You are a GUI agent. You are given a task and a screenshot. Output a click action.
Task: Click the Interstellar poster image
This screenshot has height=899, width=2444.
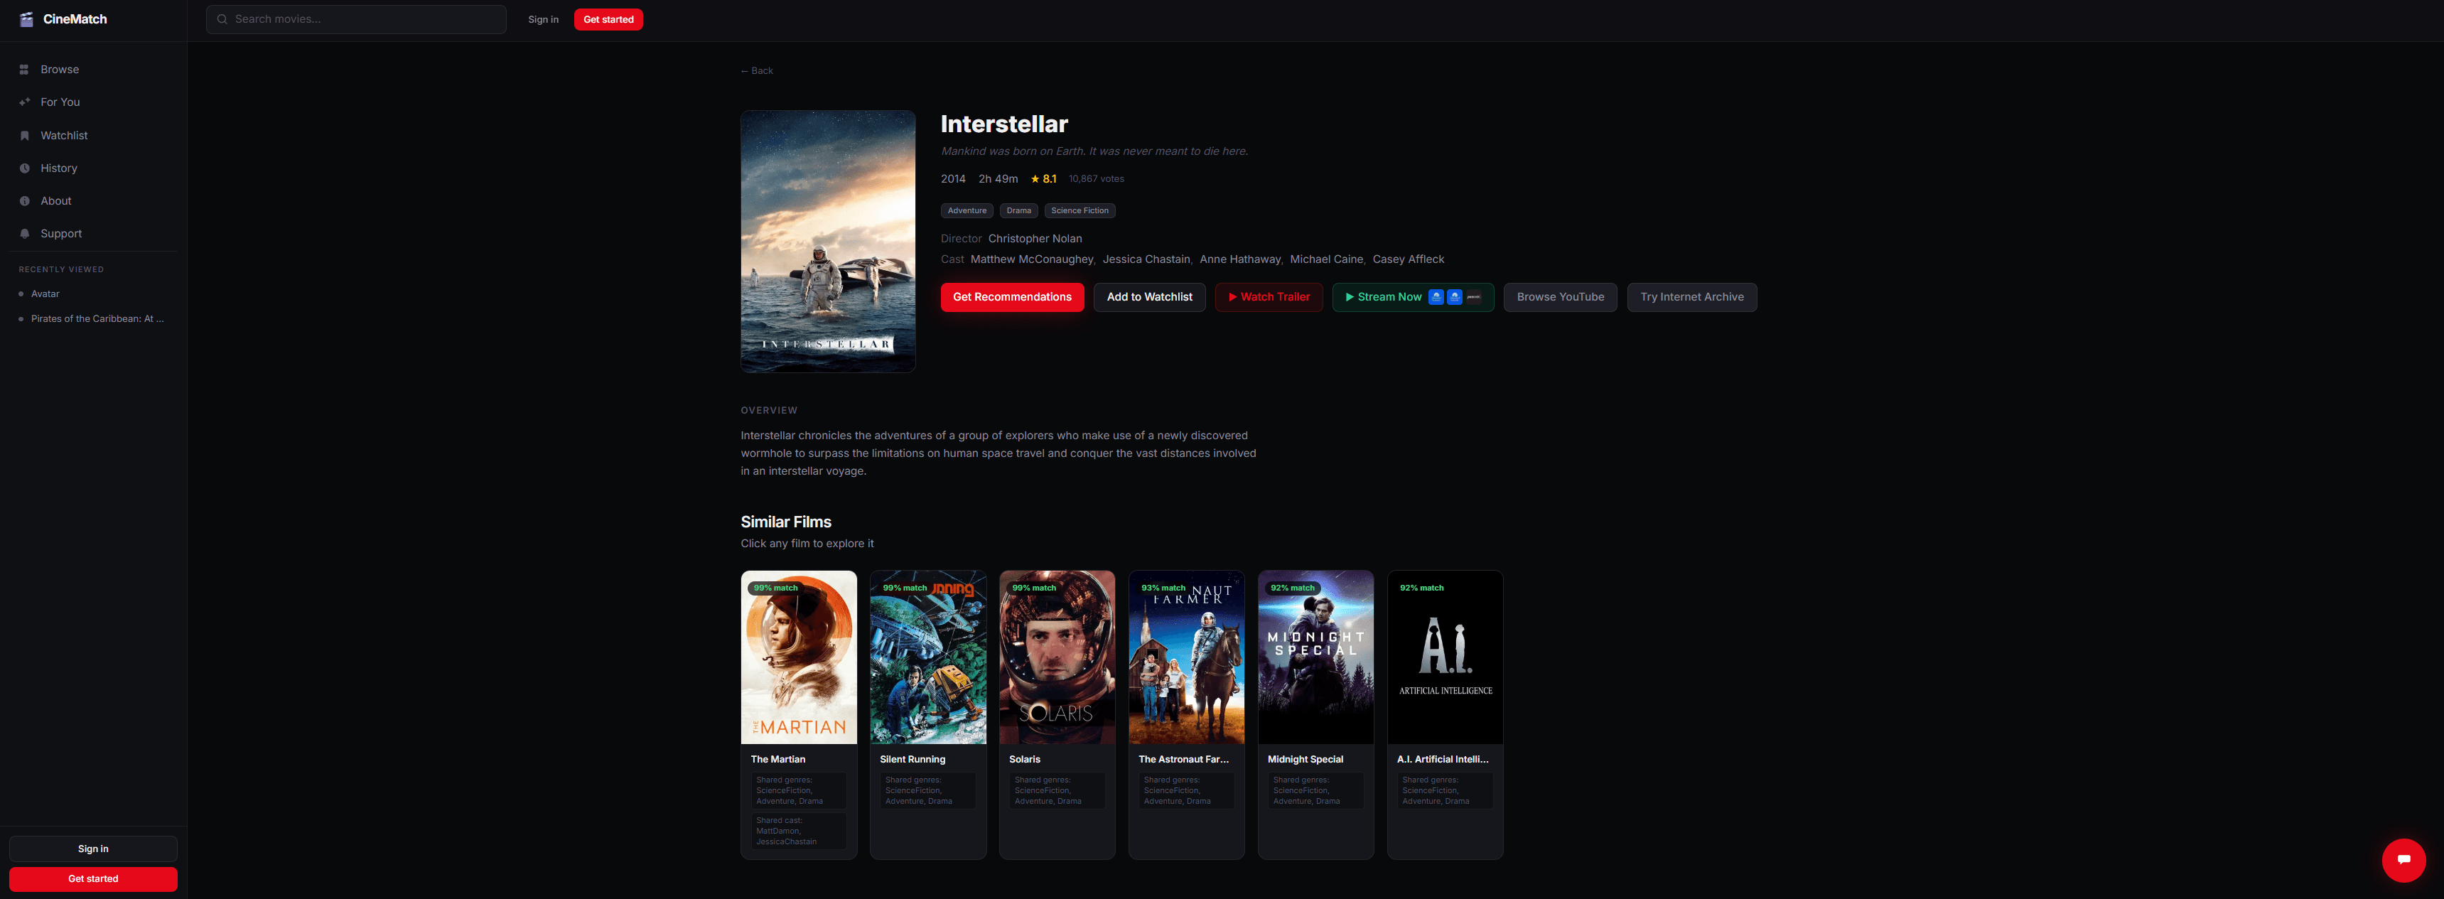[828, 241]
